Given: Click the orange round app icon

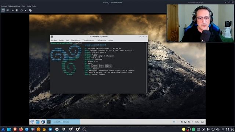Looking at the screenshot, I should point(39,129).
